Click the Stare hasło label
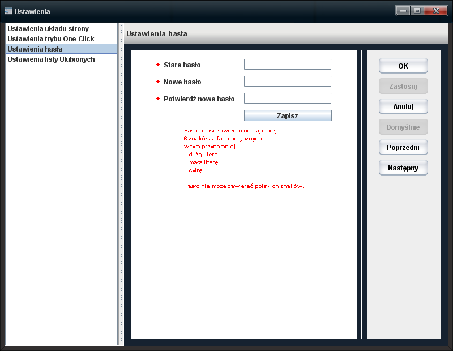This screenshot has height=351, width=453. pyautogui.click(x=182, y=65)
